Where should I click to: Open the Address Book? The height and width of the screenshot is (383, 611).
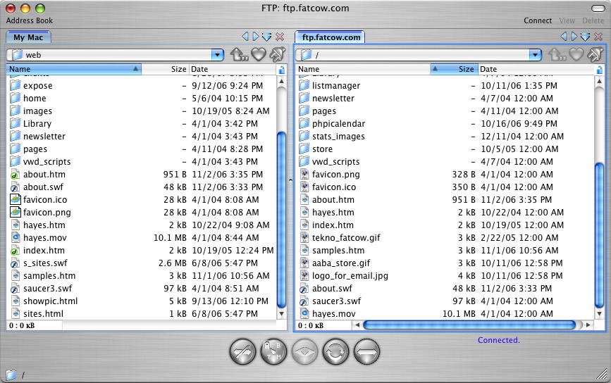[x=29, y=20]
